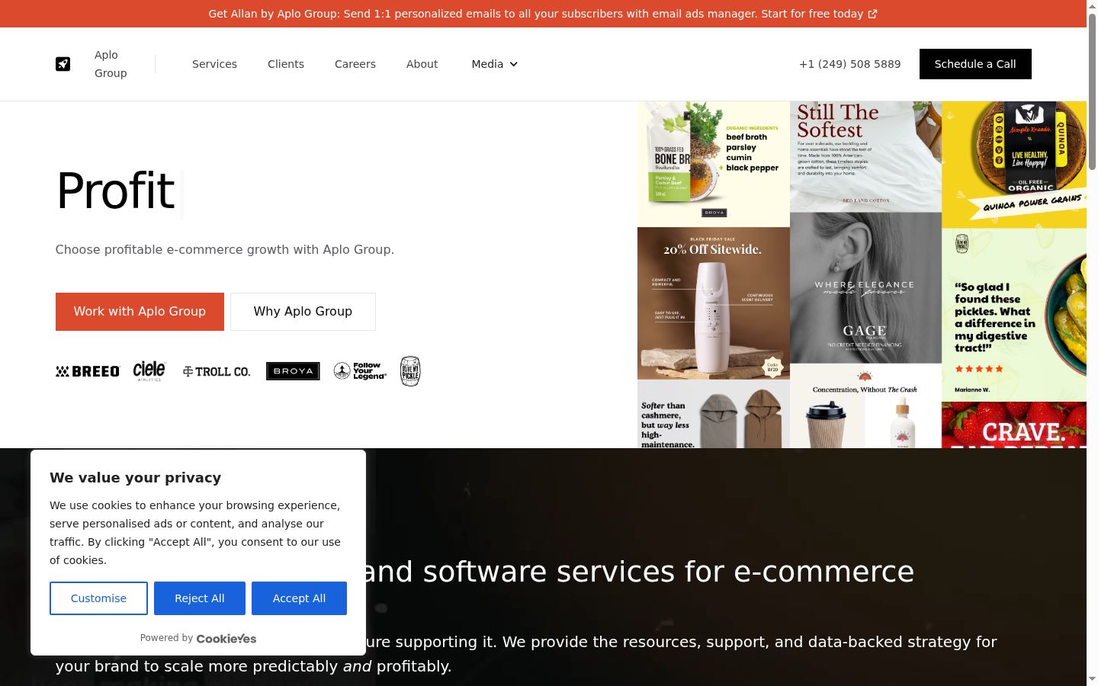Open the Gage Where Elegance ad thumbnail

tap(865, 287)
